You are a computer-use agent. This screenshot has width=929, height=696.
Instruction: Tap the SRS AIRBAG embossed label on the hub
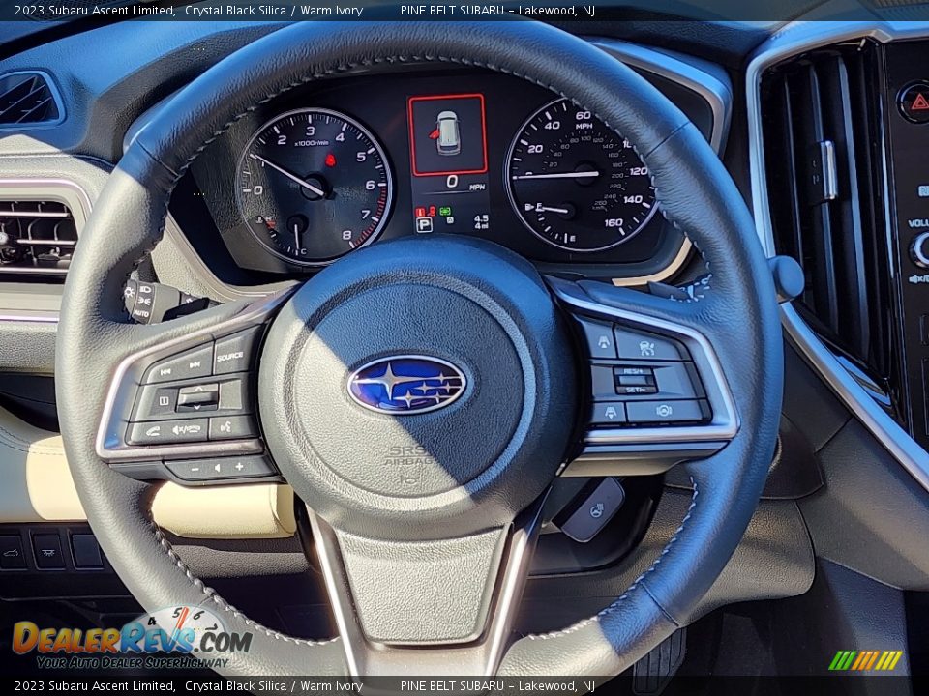click(x=408, y=455)
